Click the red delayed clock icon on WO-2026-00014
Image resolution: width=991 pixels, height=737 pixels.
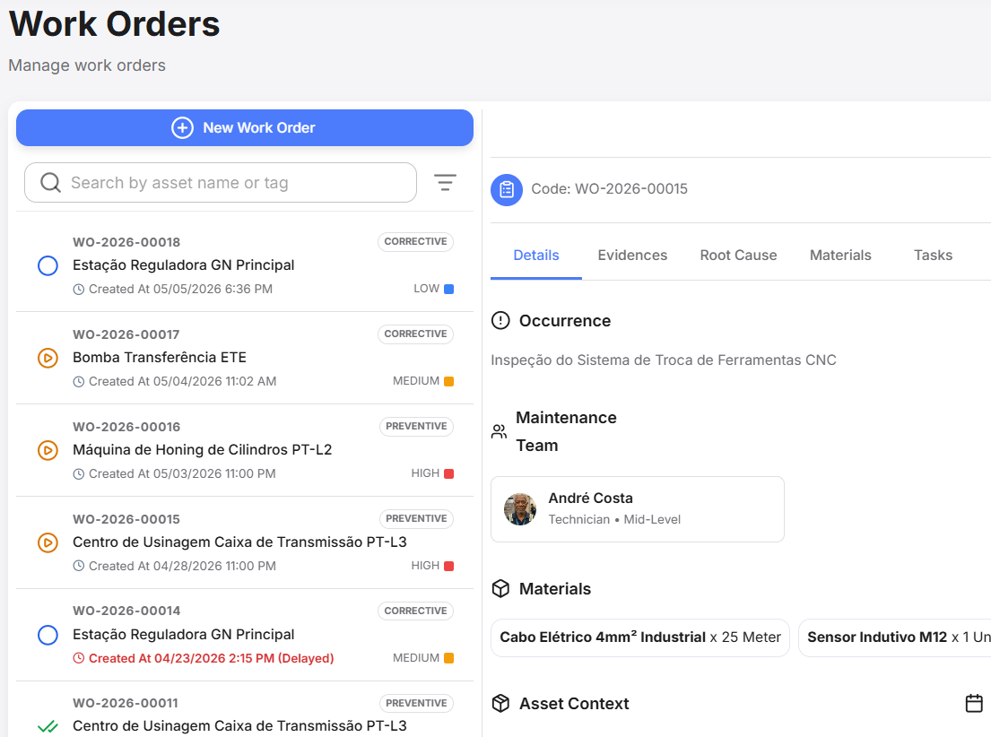[x=78, y=659]
